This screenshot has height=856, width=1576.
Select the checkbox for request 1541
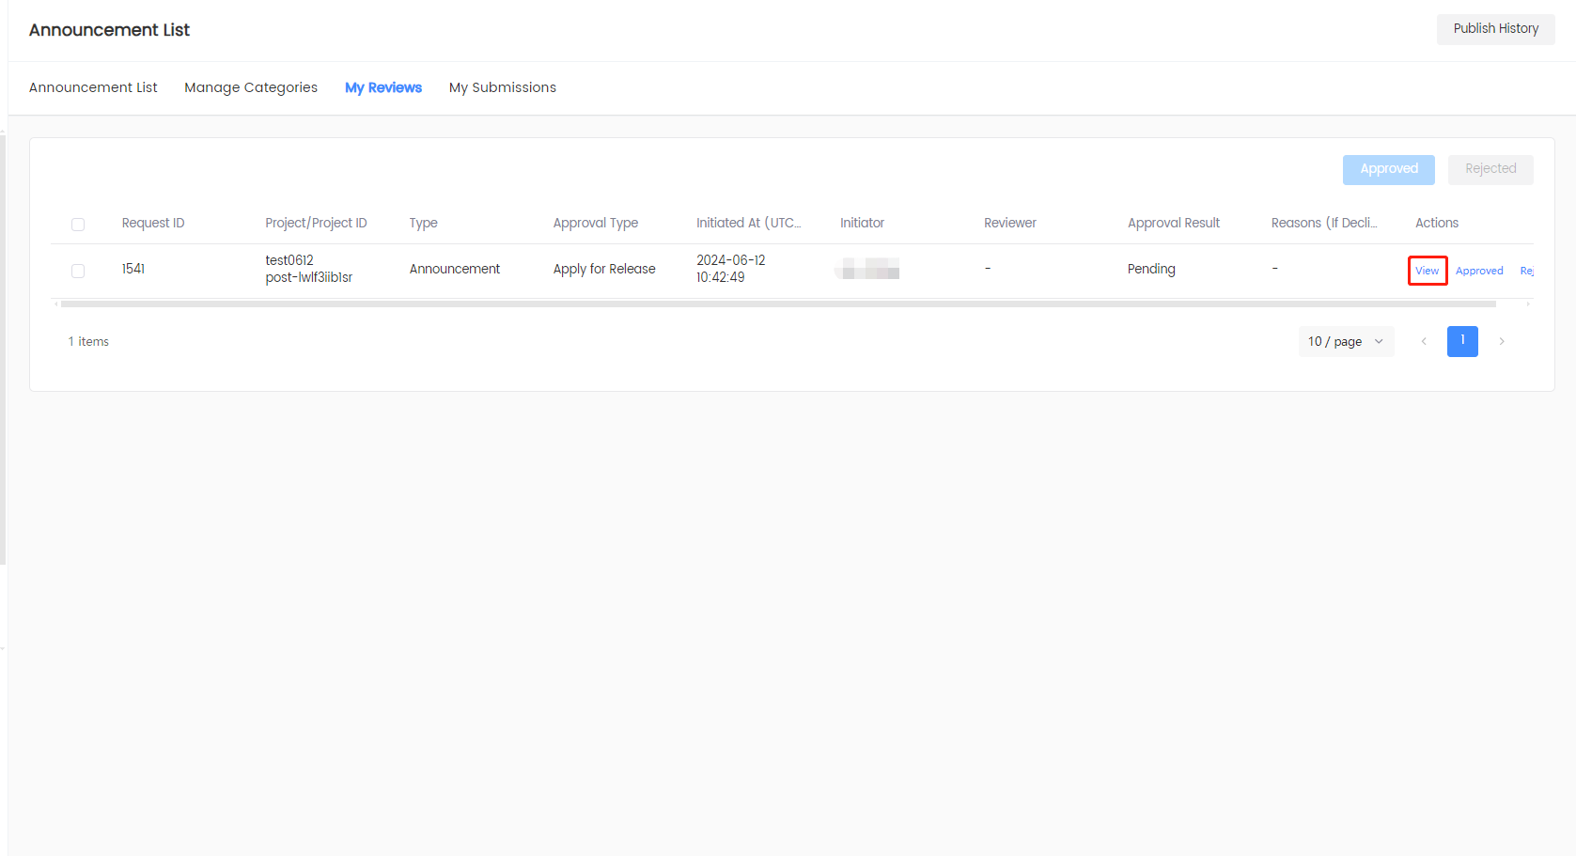click(78, 271)
